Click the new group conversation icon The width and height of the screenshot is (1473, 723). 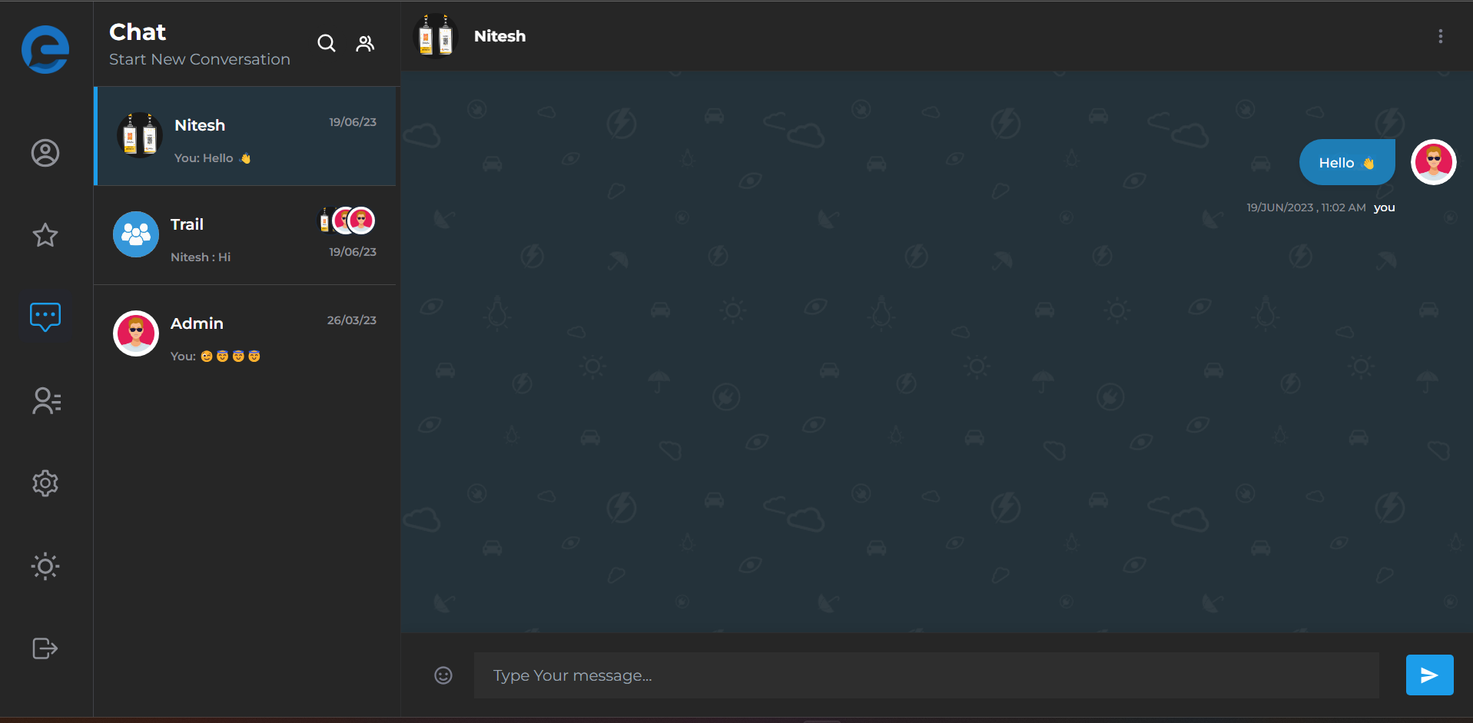(x=365, y=43)
